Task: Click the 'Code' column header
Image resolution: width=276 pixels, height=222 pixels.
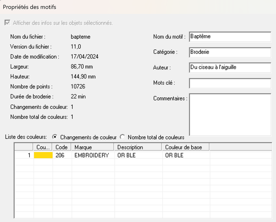Action: [x=62, y=147]
